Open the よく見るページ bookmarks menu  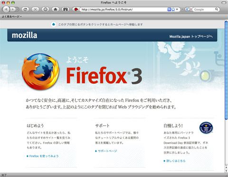coord(12,17)
